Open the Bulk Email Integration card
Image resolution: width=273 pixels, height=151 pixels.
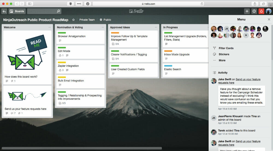coord(81,82)
